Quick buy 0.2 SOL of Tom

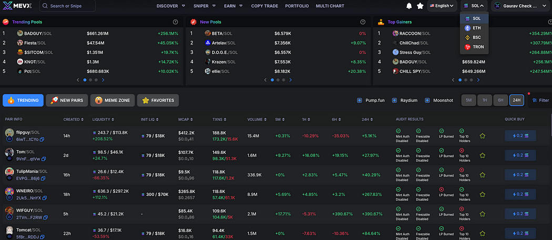[520, 155]
